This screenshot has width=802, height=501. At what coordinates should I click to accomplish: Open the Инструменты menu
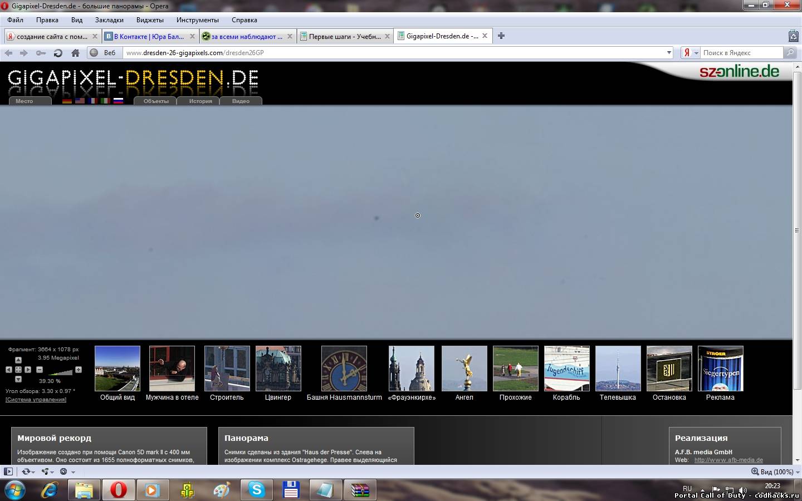(x=198, y=19)
